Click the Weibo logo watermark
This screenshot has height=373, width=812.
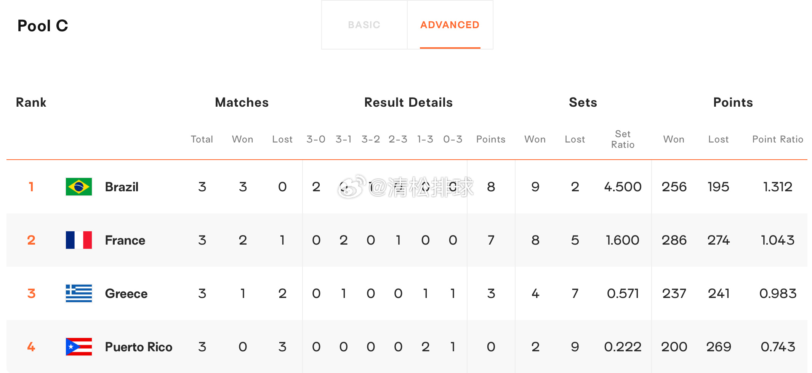(x=352, y=187)
